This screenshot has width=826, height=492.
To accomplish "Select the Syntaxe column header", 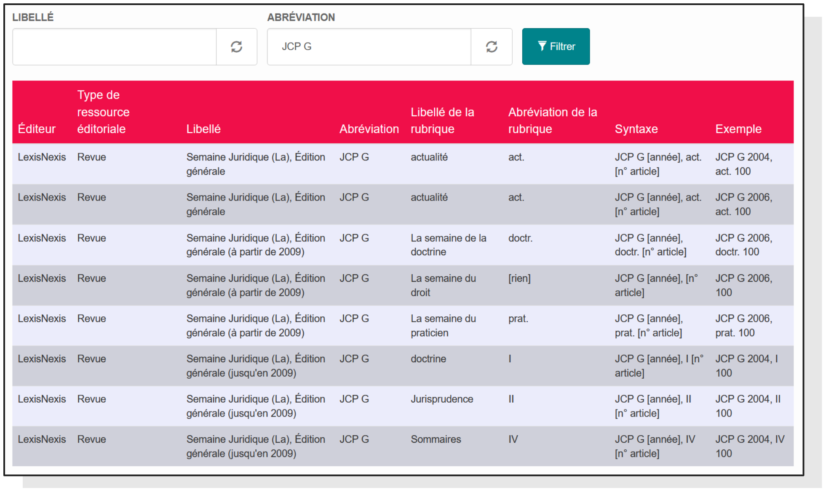I will tap(636, 129).
